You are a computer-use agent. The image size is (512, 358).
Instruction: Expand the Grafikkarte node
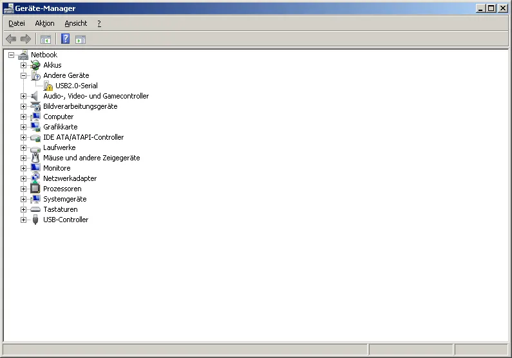(x=24, y=127)
